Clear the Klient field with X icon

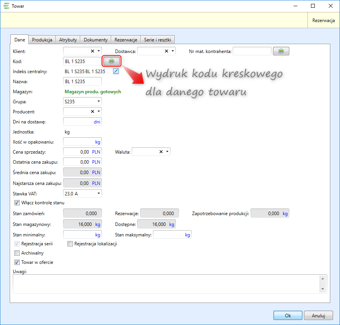(93, 51)
